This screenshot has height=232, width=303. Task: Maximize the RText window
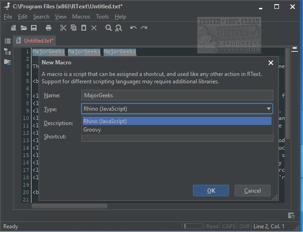coord(277,7)
